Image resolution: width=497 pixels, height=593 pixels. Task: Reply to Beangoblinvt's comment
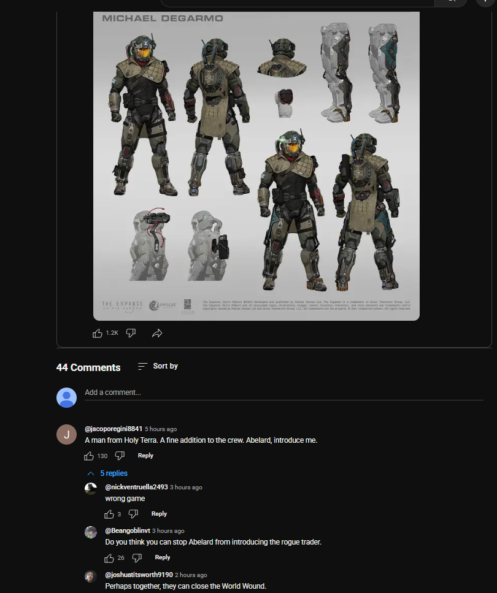[x=163, y=557]
